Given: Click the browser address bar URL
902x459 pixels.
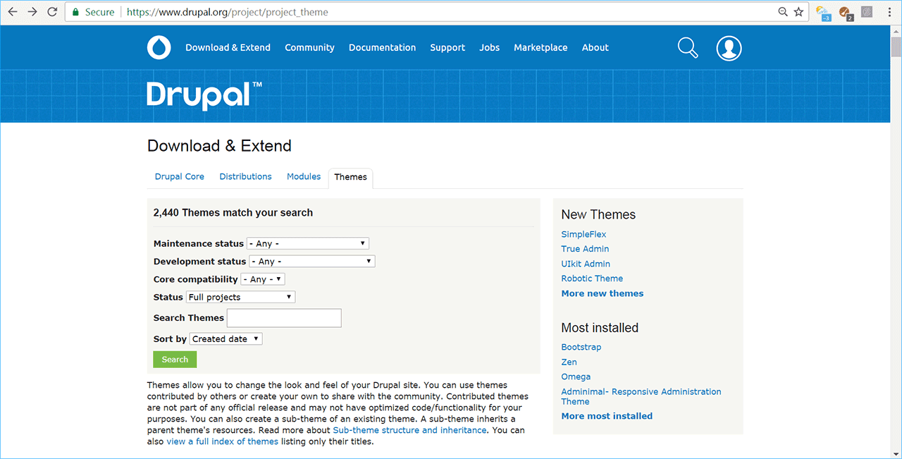Looking at the screenshot, I should 227,12.
